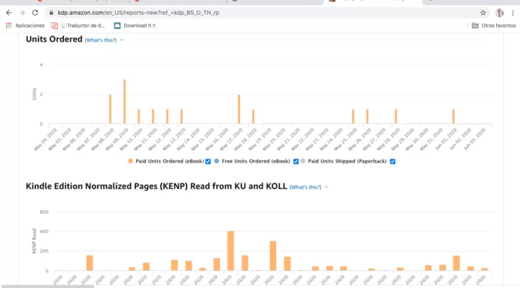Click the browser forward arrow
520x288 pixels.
pos(22,13)
